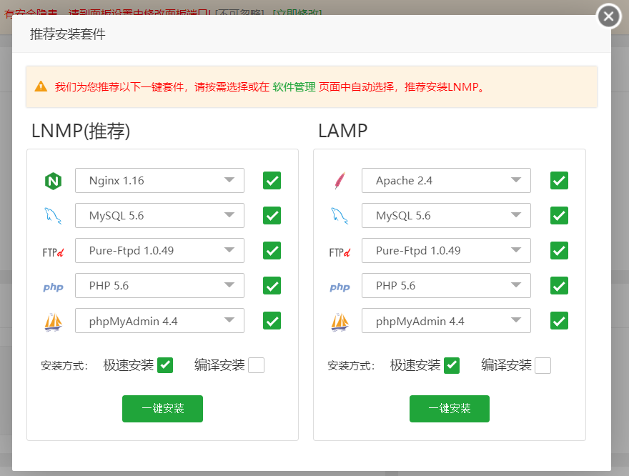Click the PHP logo icon in LNMP
This screenshot has width=629, height=476.
tap(53, 287)
